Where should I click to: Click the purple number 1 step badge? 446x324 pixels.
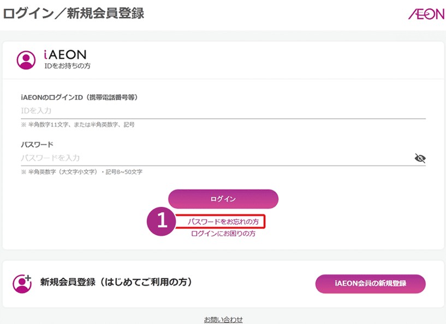(160, 221)
